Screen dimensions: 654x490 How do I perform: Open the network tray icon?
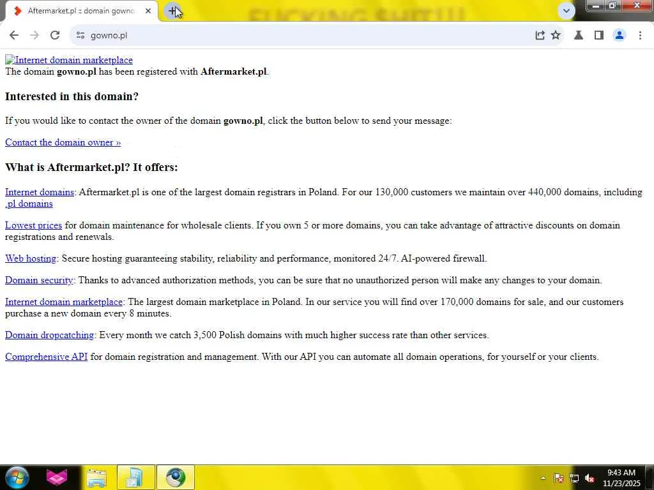point(574,479)
